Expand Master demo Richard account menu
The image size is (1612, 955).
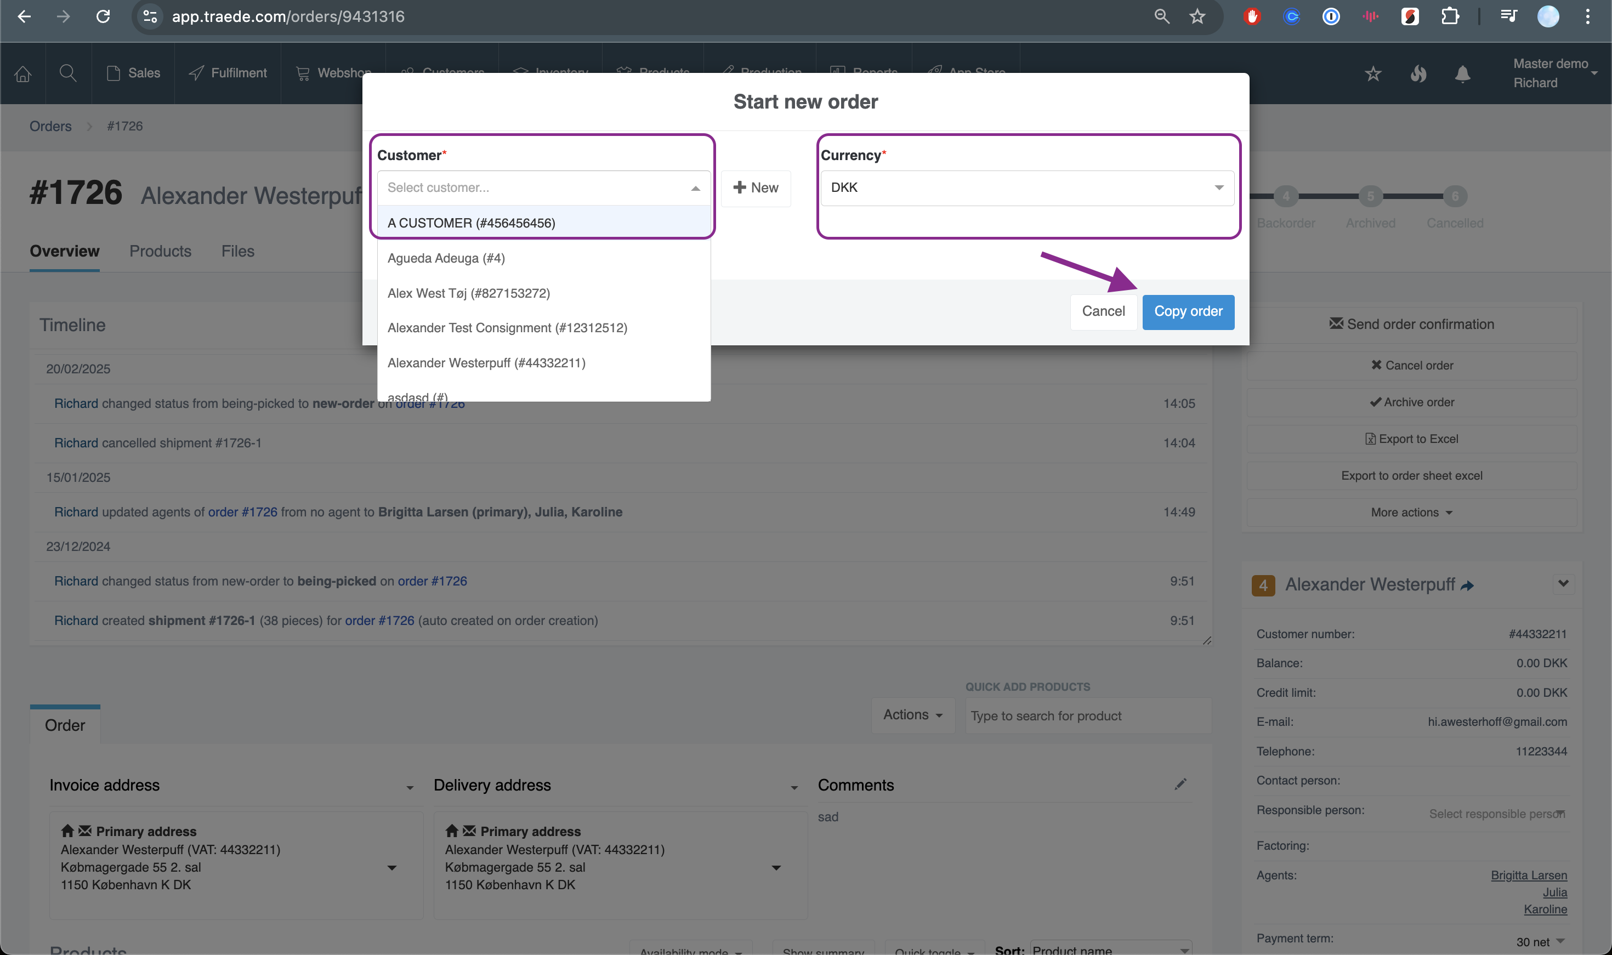click(1555, 73)
